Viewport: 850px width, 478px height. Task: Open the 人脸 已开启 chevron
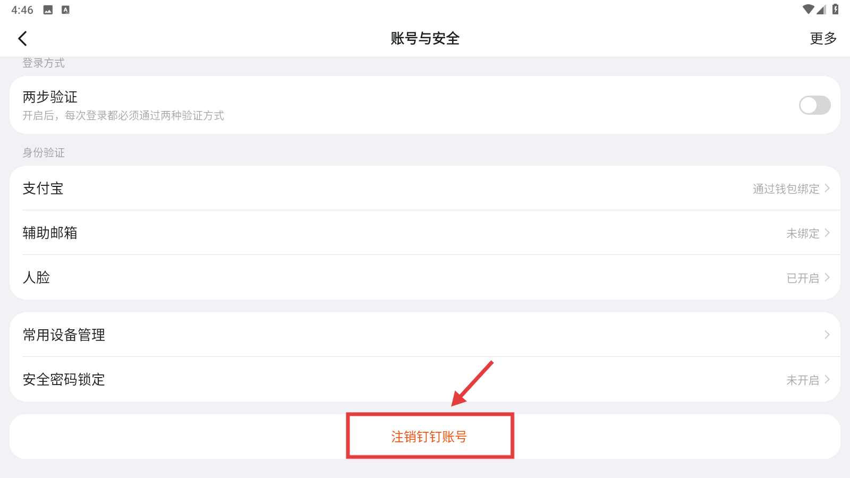click(x=827, y=278)
